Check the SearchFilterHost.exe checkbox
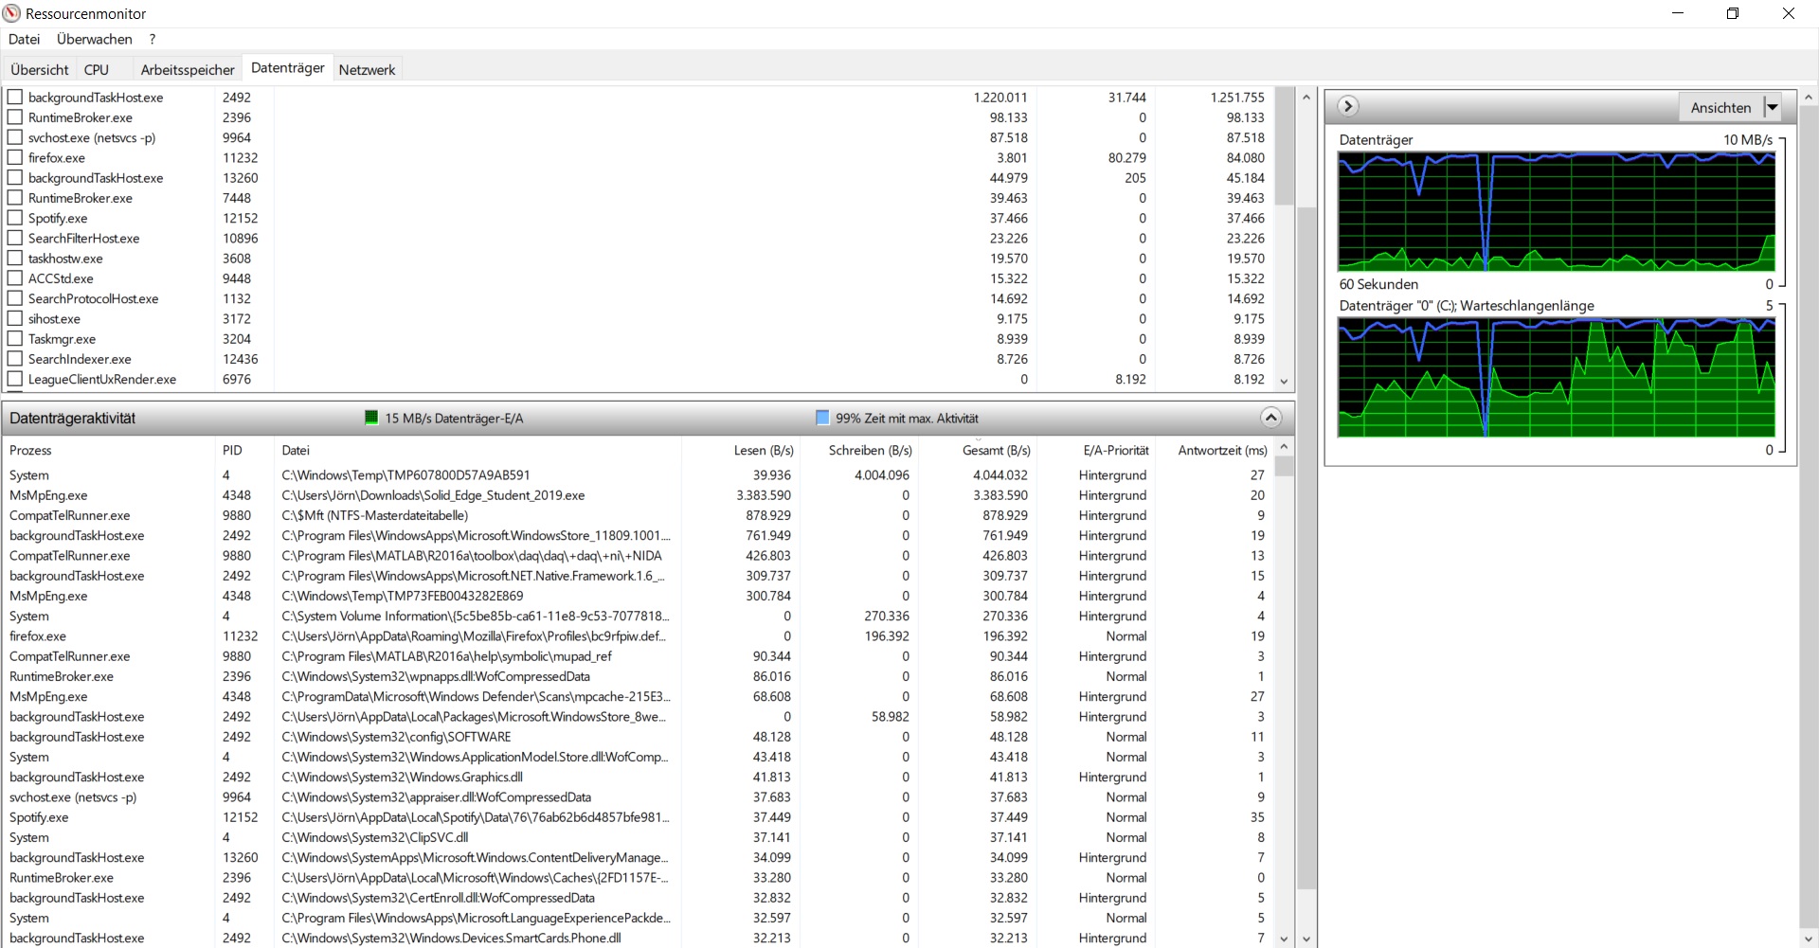The width and height of the screenshot is (1819, 948). (x=15, y=238)
